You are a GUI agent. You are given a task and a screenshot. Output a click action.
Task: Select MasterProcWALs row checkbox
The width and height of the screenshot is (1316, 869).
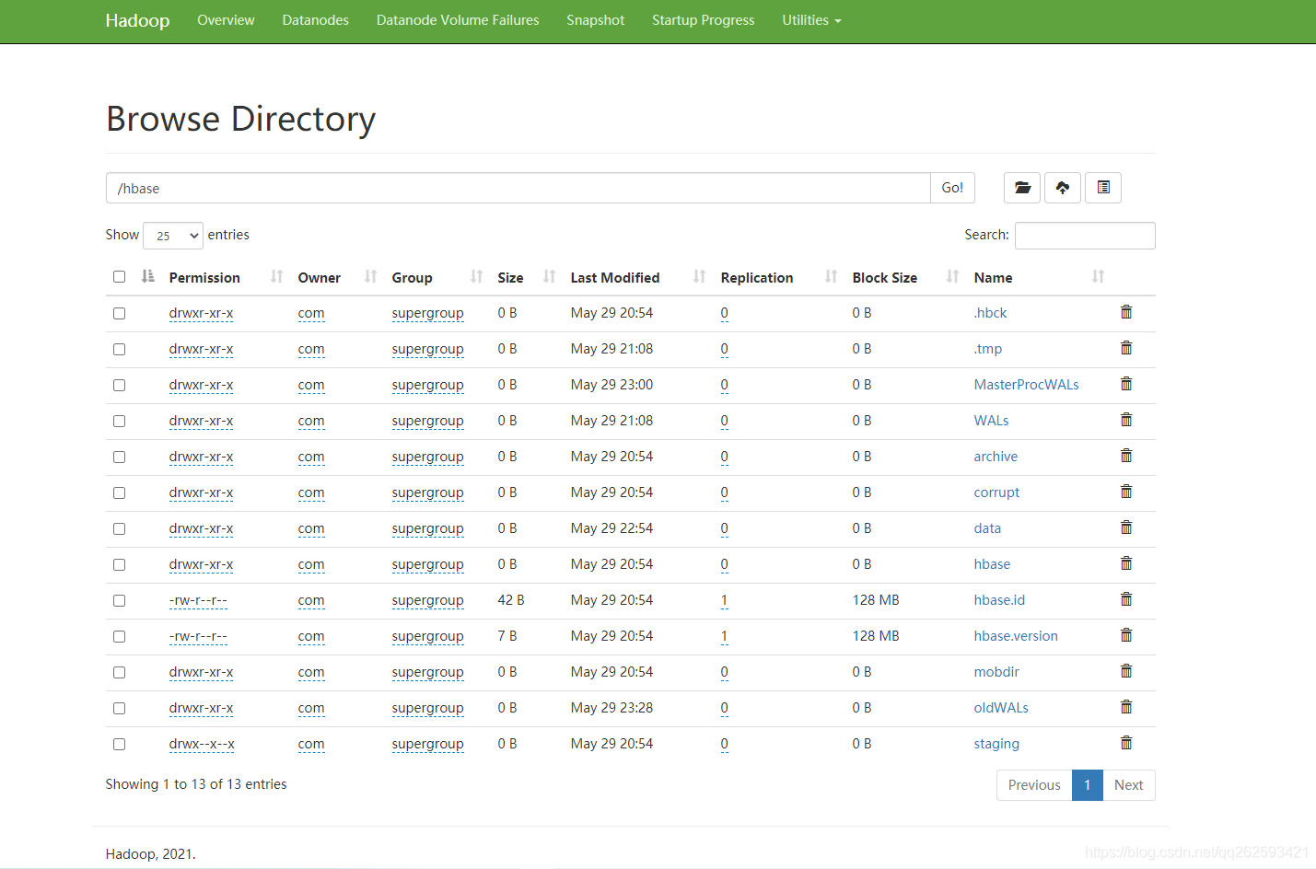coord(119,385)
